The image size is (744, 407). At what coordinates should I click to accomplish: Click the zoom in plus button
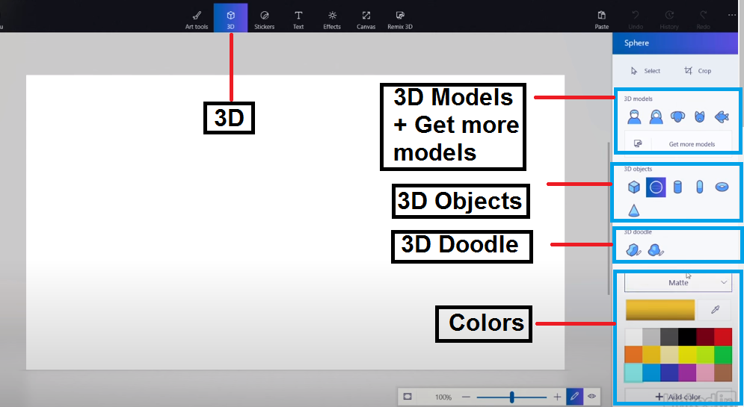coord(557,397)
